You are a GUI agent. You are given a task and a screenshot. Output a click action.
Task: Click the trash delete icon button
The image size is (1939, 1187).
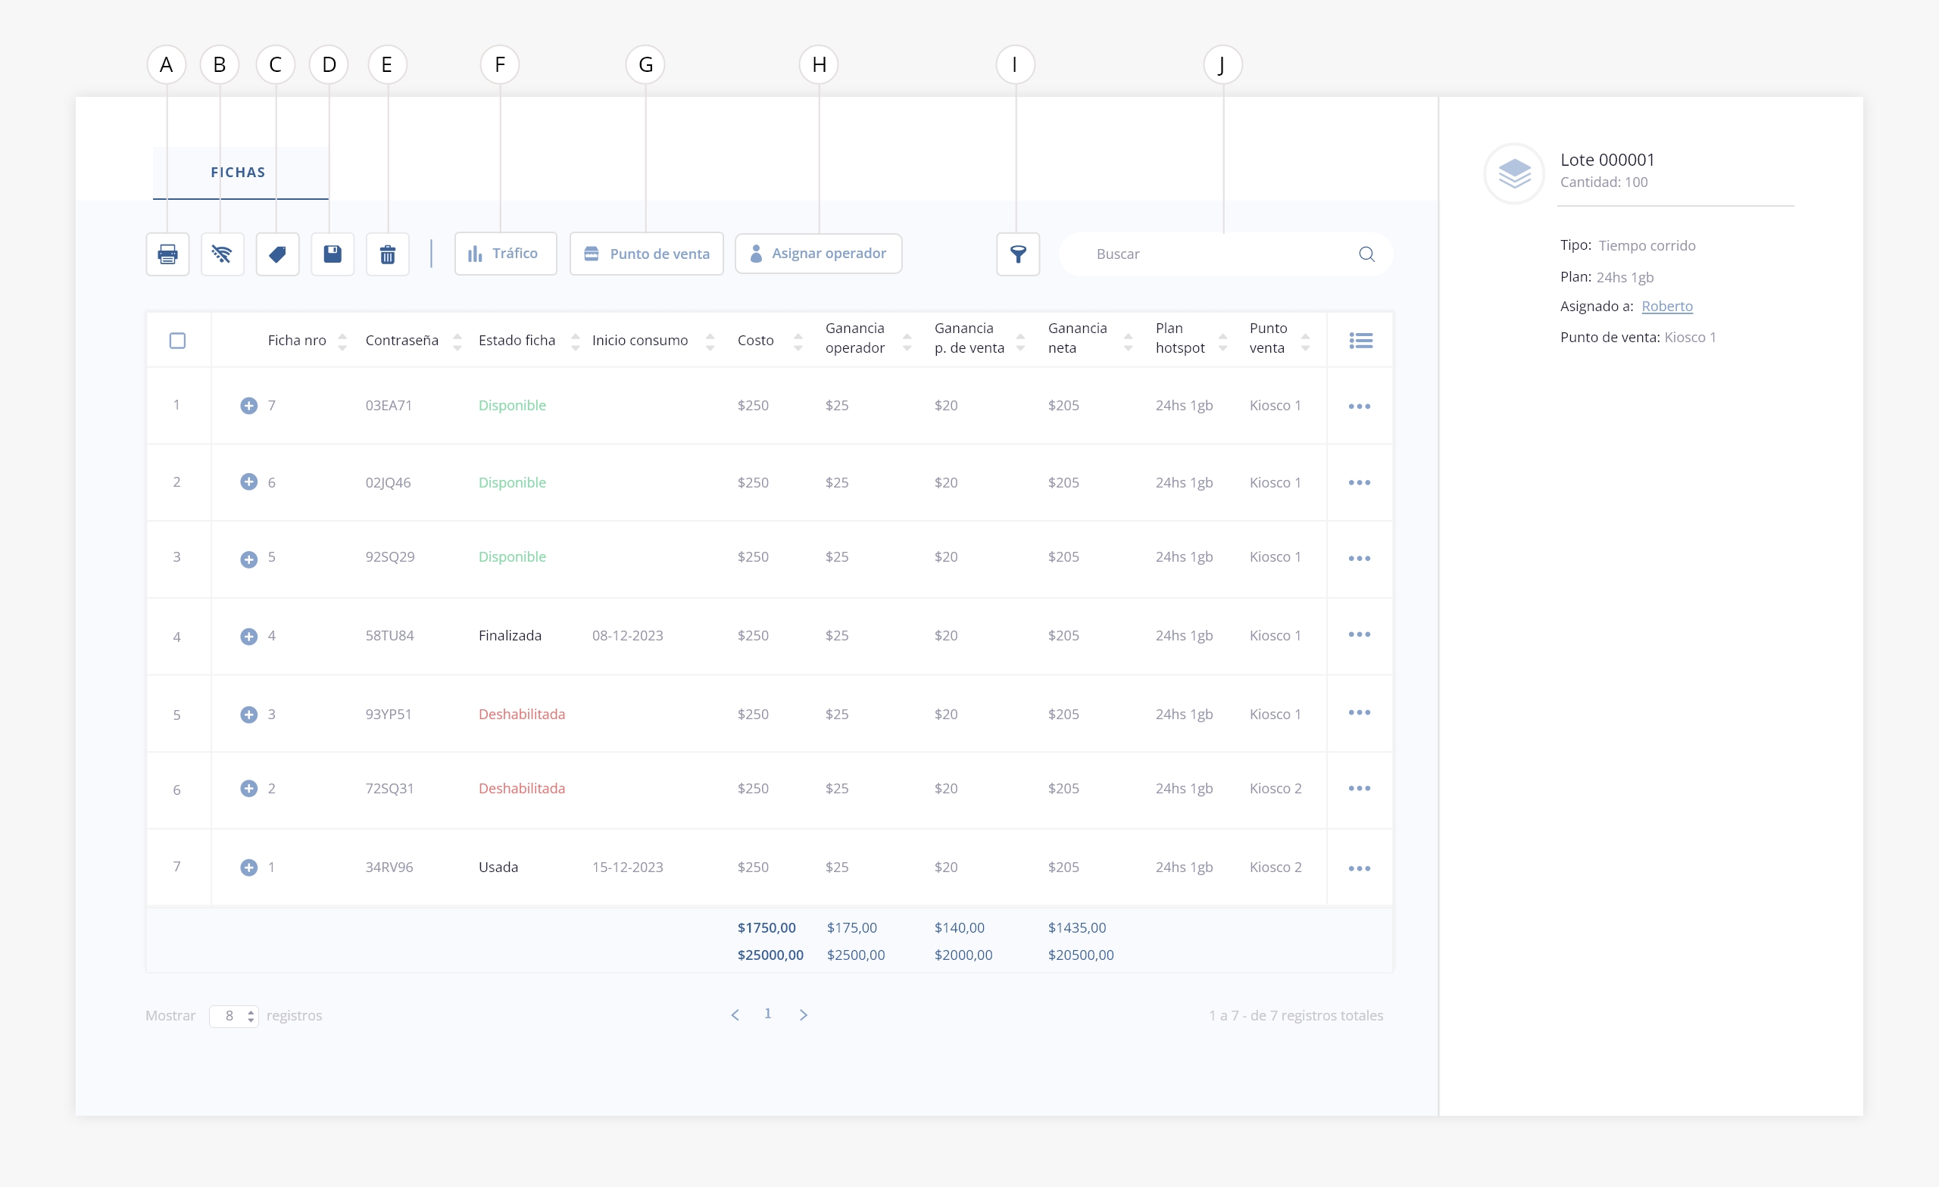387,254
